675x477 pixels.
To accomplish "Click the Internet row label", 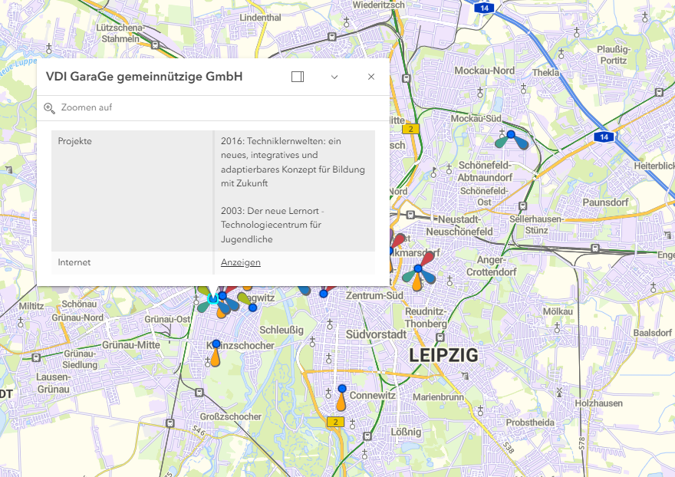I will [x=74, y=262].
